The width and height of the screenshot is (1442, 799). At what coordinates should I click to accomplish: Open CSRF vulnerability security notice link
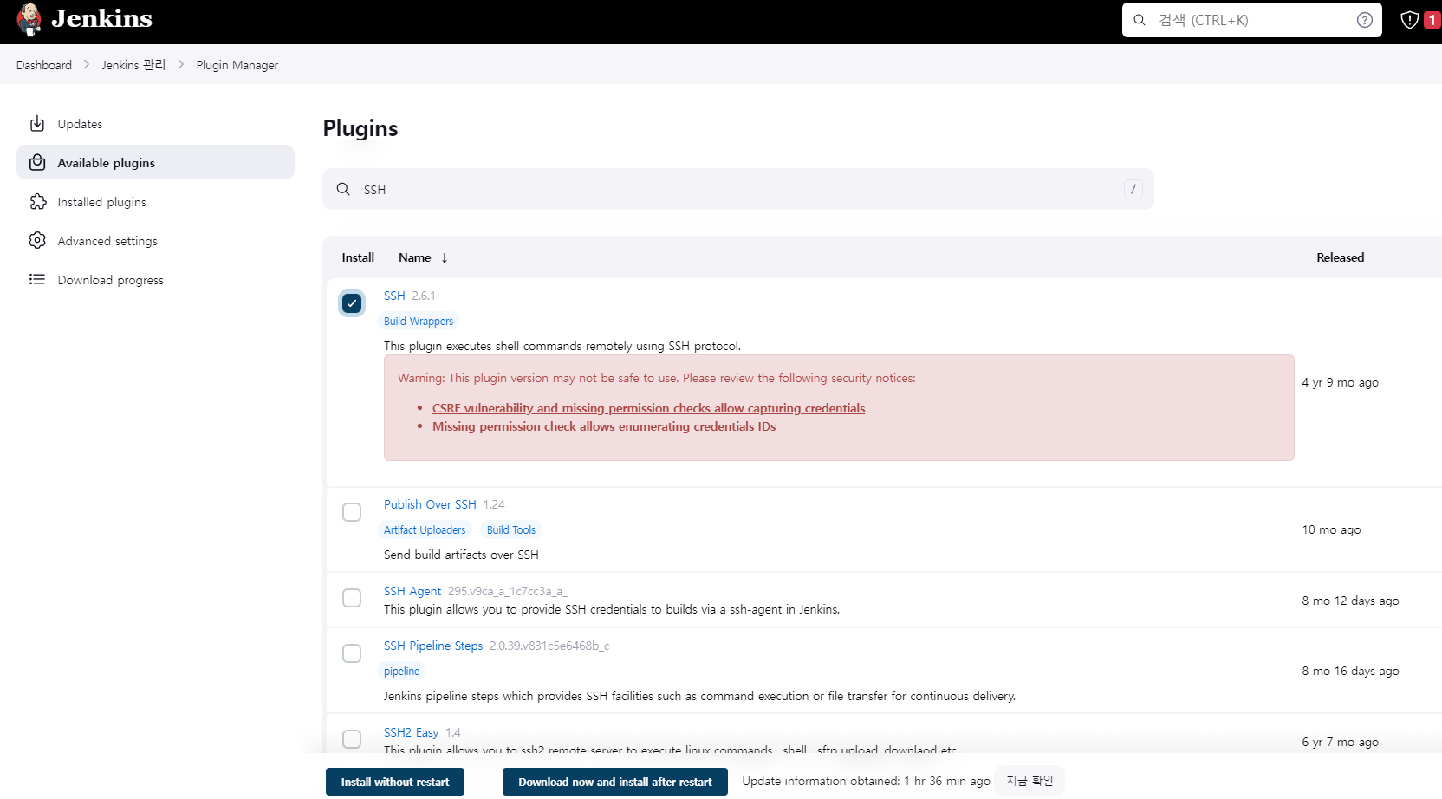click(x=648, y=408)
